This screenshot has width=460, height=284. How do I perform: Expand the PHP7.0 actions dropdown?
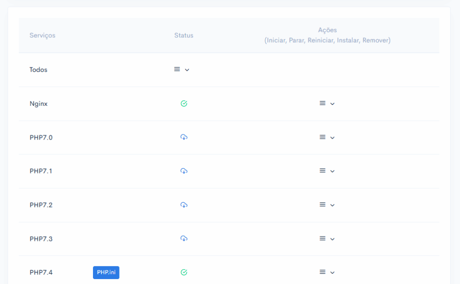click(x=327, y=137)
